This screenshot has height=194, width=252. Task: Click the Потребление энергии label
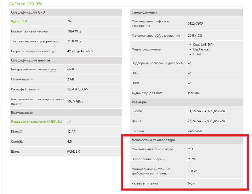[x=148, y=159]
